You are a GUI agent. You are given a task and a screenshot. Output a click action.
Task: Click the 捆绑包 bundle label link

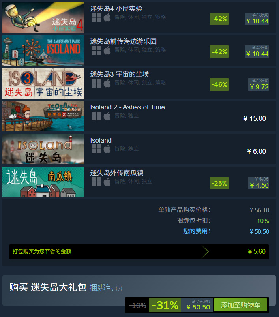click(x=101, y=287)
